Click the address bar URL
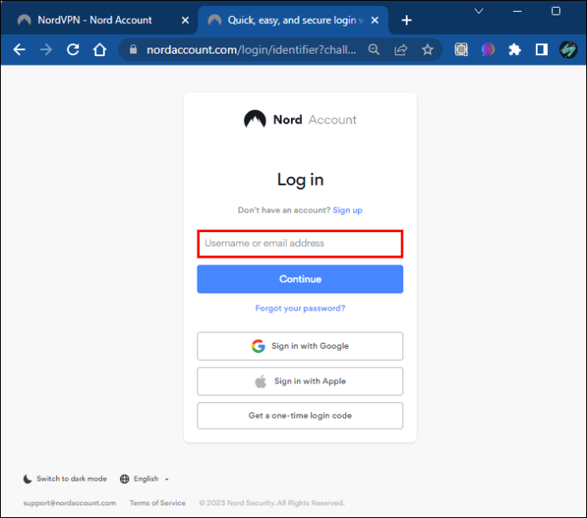This screenshot has height=518, width=587. coord(251,49)
